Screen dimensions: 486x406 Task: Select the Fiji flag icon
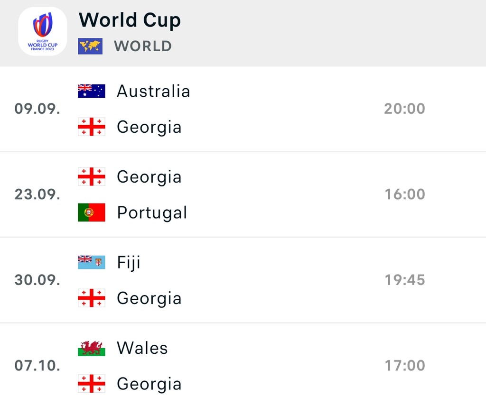[92, 262]
